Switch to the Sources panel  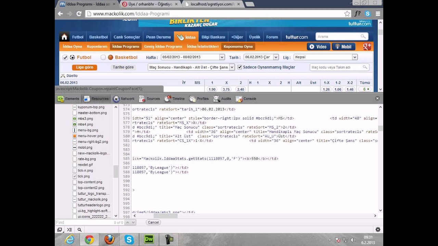[x=150, y=99]
